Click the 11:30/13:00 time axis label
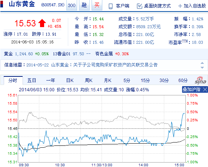This screenshot has width=208, height=167. (102, 165)
